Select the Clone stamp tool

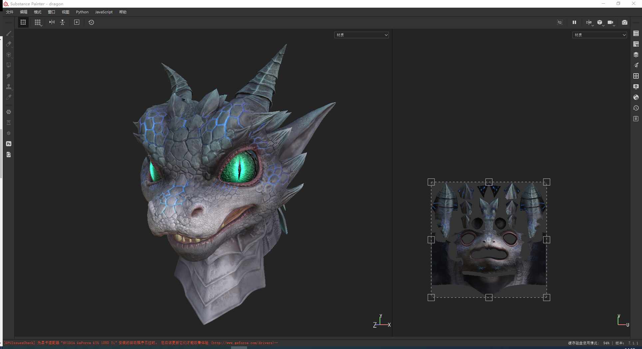tap(9, 87)
